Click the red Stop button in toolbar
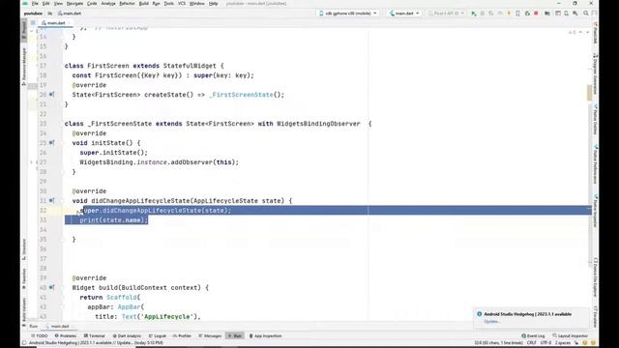This screenshot has height=348, width=619. (536, 13)
